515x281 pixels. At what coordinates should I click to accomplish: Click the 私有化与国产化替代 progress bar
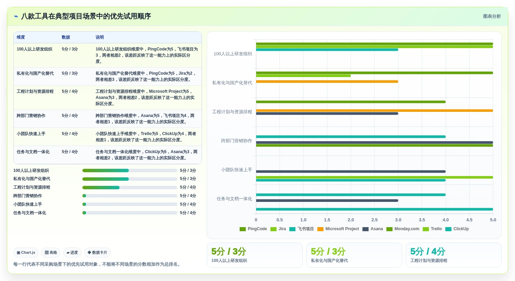click(x=130, y=179)
